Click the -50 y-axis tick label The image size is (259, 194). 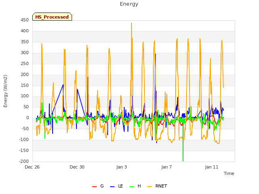(x=25, y=129)
